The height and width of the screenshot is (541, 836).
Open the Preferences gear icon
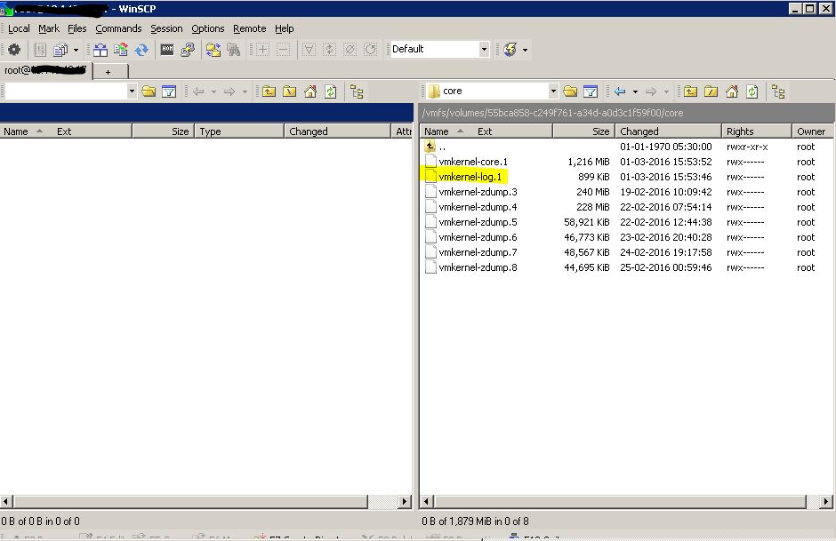(x=15, y=50)
